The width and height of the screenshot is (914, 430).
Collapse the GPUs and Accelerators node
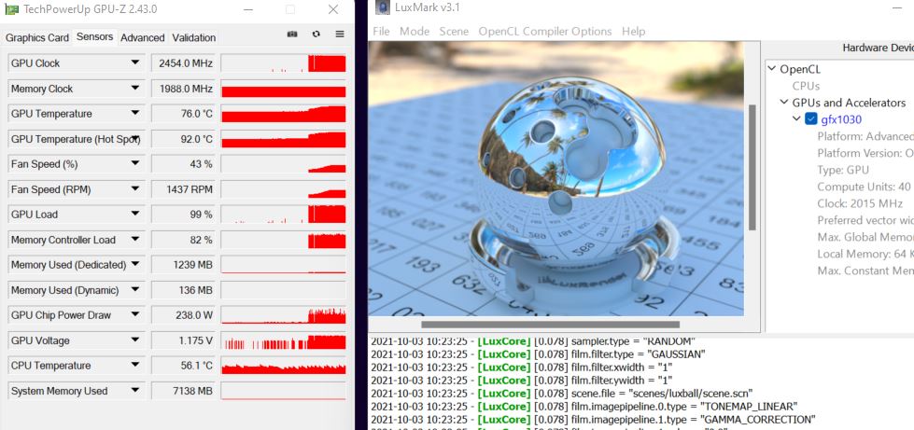784,104
